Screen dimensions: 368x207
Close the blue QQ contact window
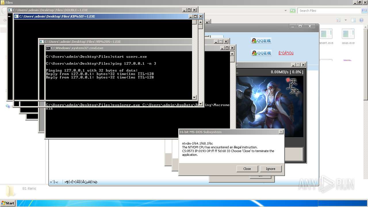pos(310,26)
